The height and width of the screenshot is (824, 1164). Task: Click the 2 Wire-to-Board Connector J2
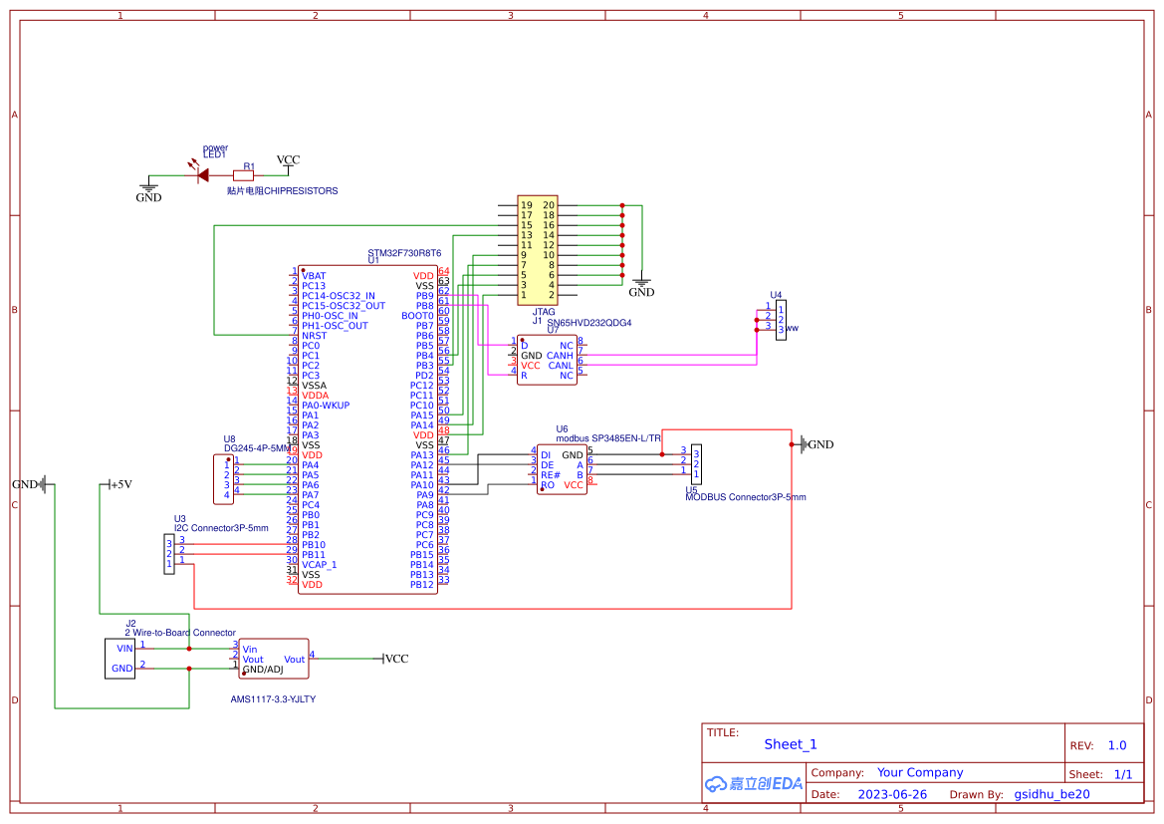pyautogui.click(x=119, y=658)
